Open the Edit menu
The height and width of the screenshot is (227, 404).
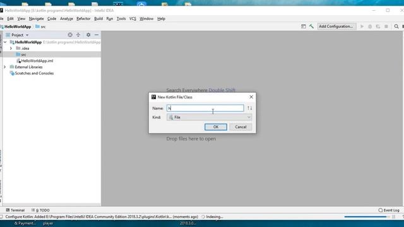point(10,18)
